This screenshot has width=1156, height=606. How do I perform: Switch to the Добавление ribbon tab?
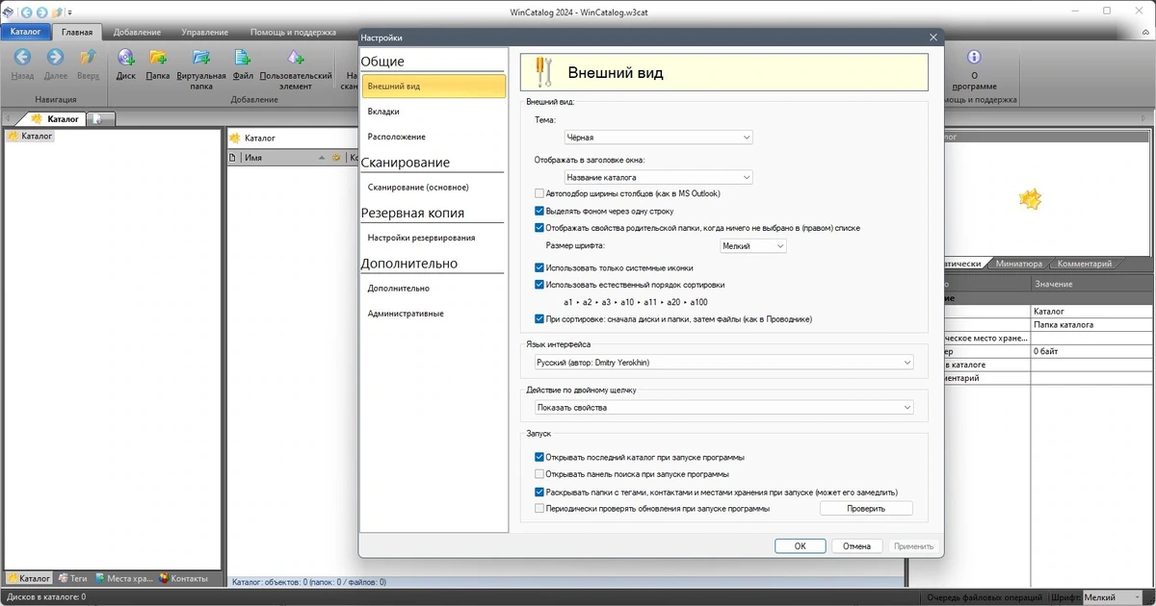tap(137, 32)
